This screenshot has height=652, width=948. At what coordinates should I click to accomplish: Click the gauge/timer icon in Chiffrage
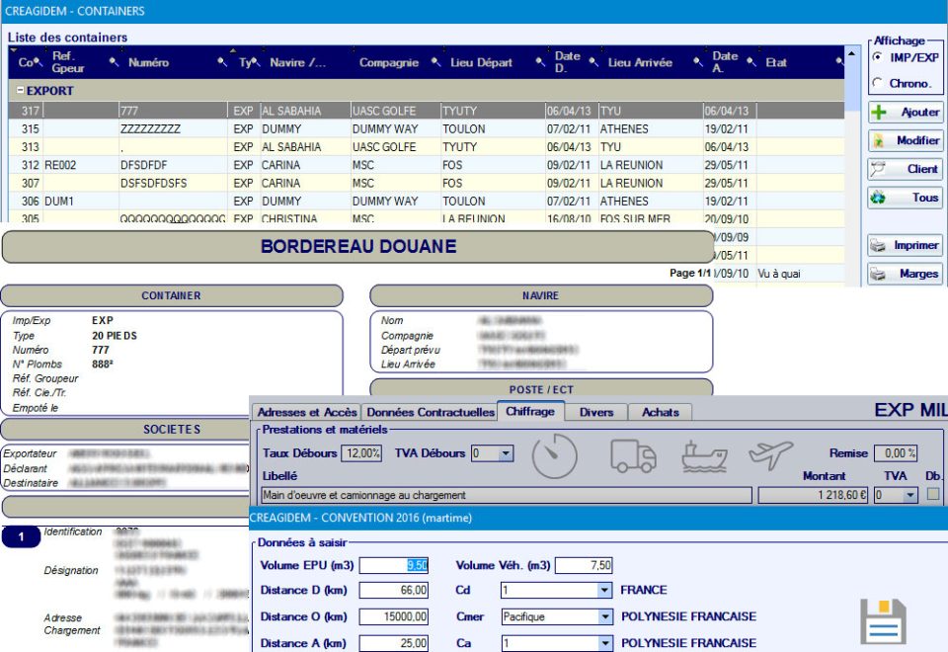pos(554,455)
